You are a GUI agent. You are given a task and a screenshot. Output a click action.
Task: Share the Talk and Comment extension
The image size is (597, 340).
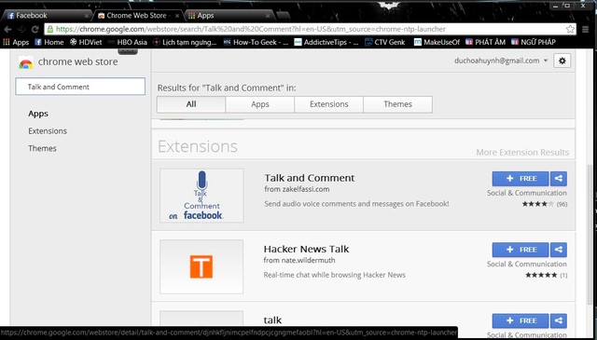[x=559, y=179]
